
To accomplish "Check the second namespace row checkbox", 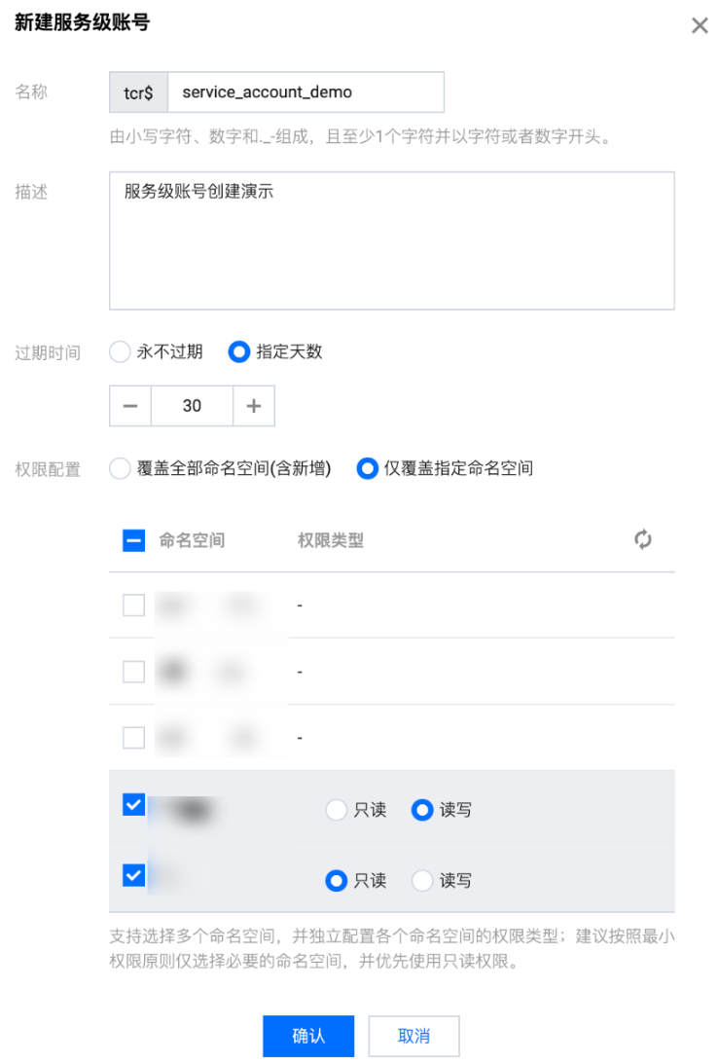I will (134, 672).
